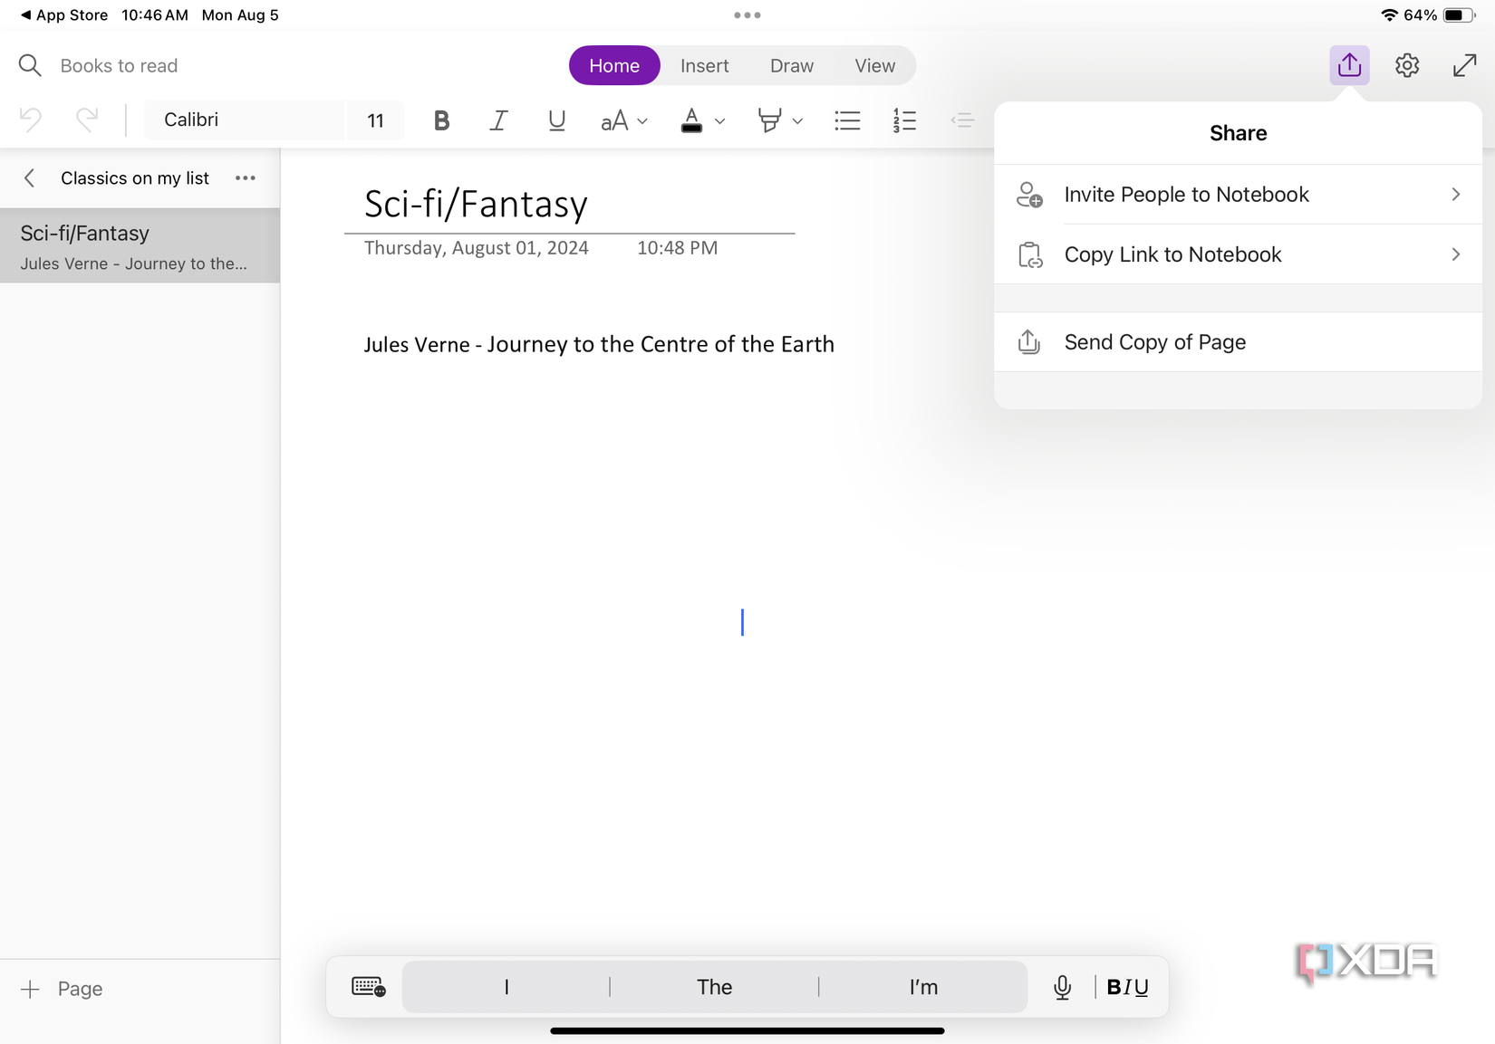
Task: Apply the text highlighter
Action: [x=769, y=120]
